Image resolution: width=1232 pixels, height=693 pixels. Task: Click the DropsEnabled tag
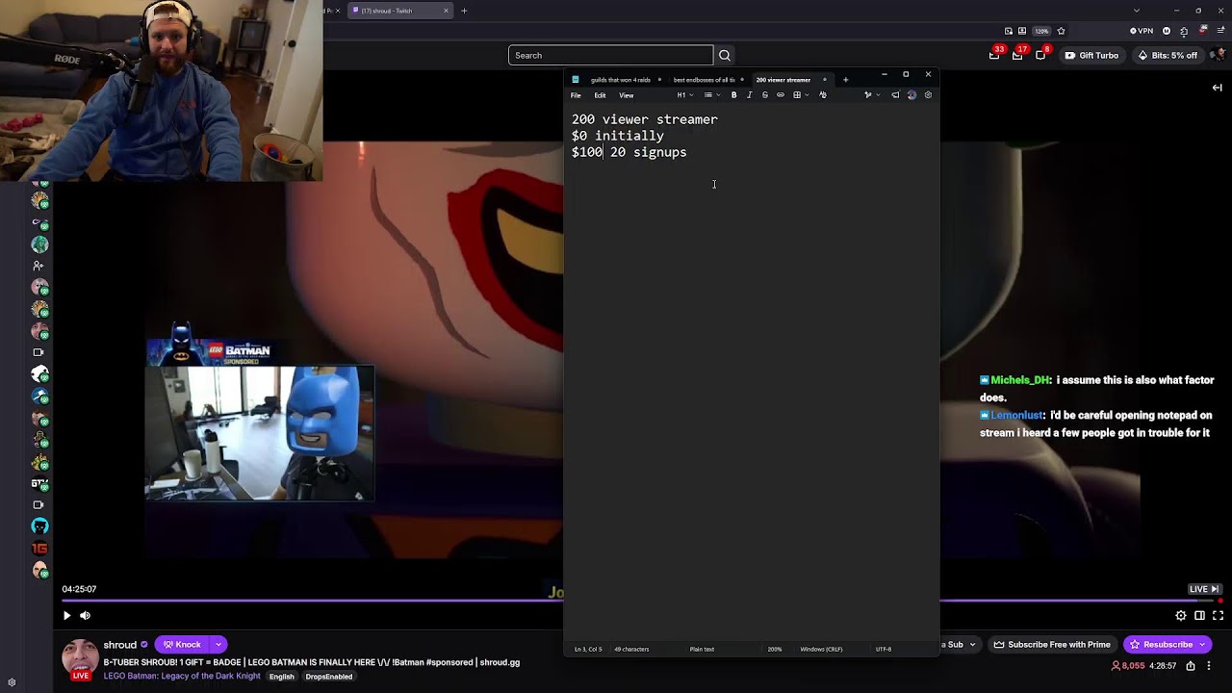point(328,677)
